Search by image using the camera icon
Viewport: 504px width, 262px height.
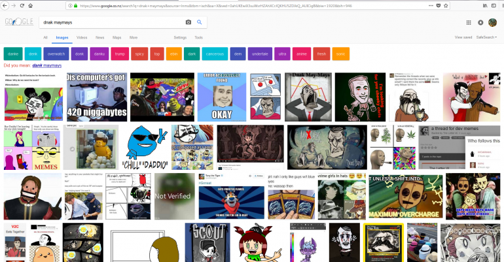coord(189,22)
